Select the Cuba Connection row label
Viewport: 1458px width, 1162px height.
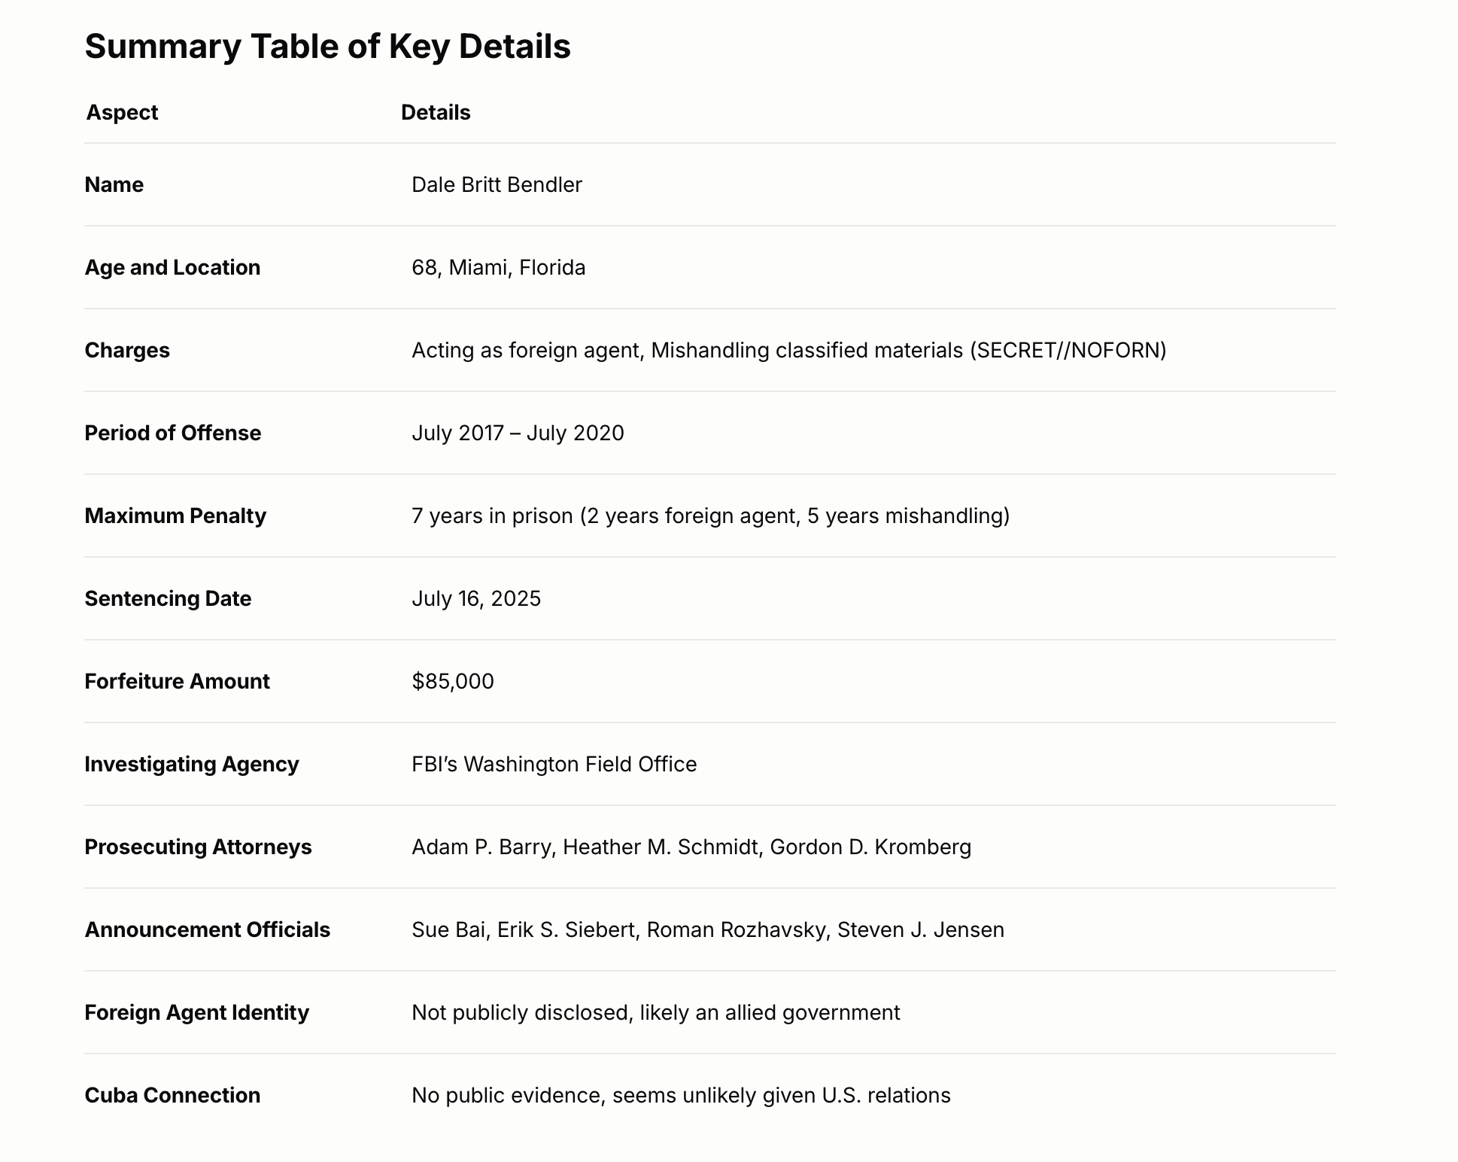(x=172, y=1095)
